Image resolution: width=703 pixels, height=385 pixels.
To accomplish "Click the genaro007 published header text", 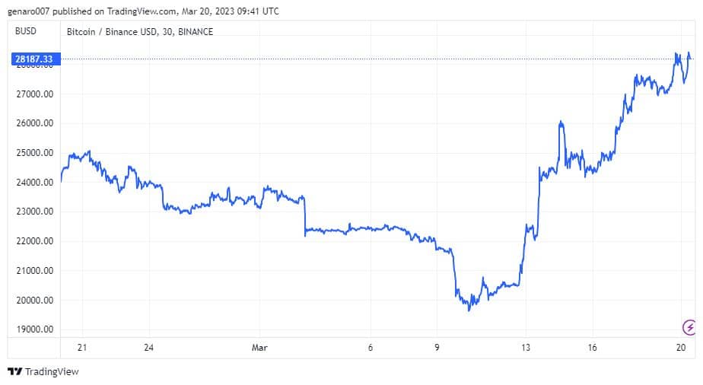I will tap(143, 11).
